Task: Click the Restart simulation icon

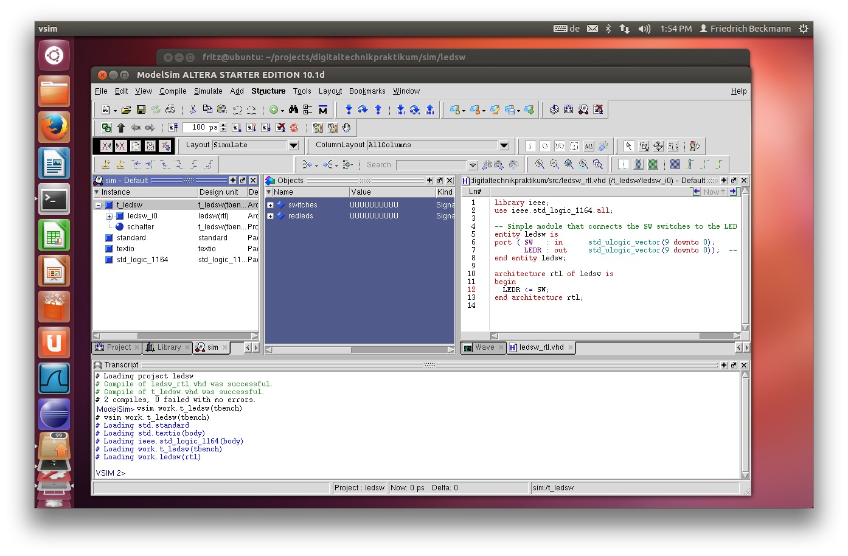Action: (173, 128)
